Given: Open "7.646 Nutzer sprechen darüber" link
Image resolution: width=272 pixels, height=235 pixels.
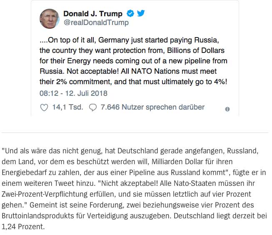Looking at the screenshot, I should click(x=152, y=107).
